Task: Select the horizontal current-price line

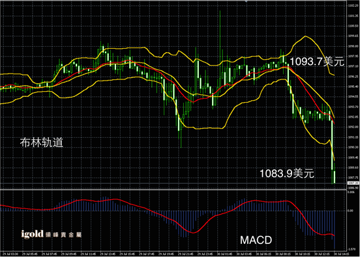Action: point(173,183)
